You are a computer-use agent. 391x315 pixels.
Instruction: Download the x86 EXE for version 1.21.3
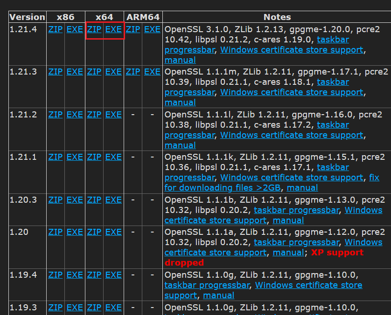point(75,72)
